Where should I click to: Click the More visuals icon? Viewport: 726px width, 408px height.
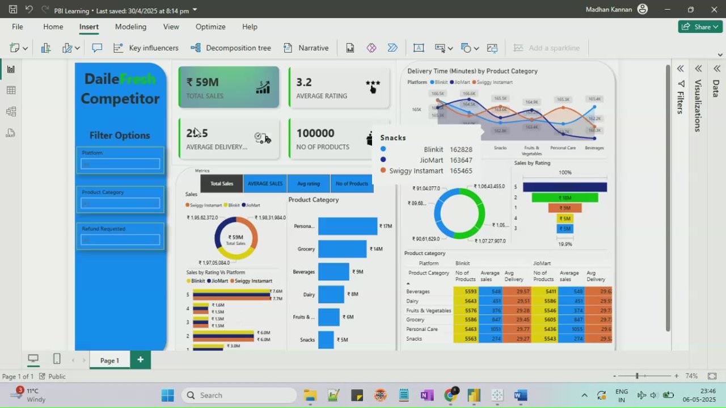tap(67, 48)
